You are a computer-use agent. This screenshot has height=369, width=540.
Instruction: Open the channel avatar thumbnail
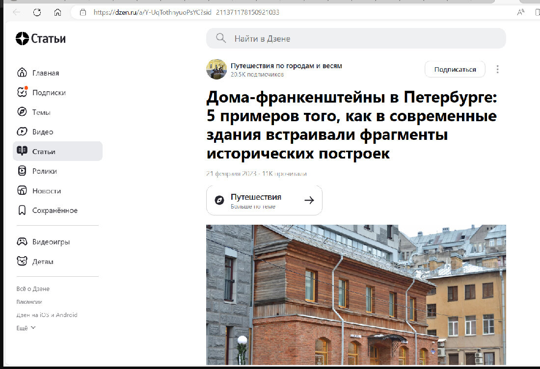click(216, 69)
